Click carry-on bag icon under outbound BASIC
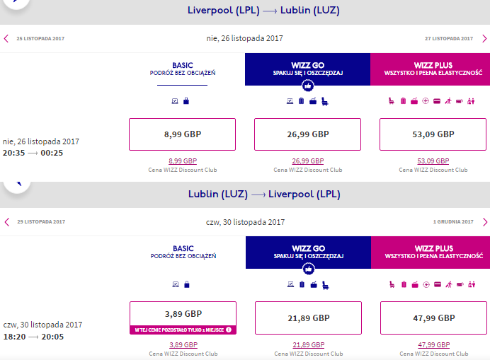This screenshot has width=490, height=360. tap(186, 101)
